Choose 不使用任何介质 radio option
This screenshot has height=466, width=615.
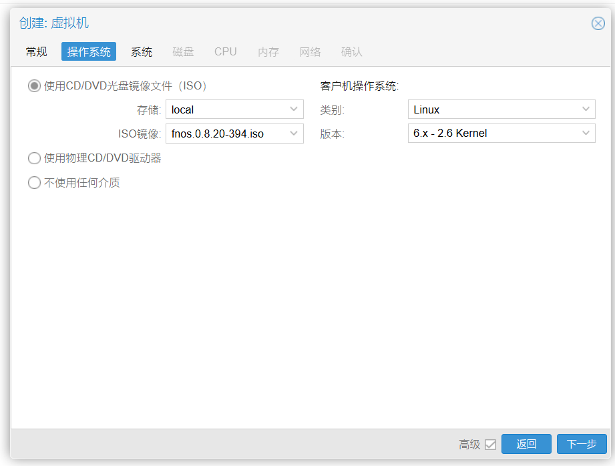pos(34,182)
